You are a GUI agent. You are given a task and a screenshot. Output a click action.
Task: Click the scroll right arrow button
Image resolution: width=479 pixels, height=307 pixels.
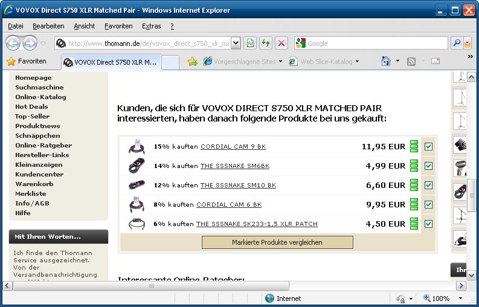tap(461, 286)
